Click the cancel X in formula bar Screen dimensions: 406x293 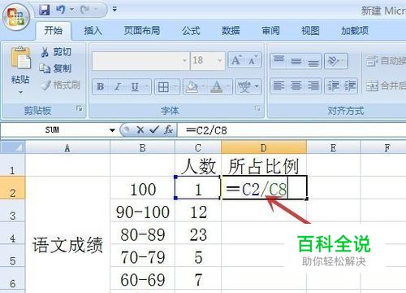140,130
